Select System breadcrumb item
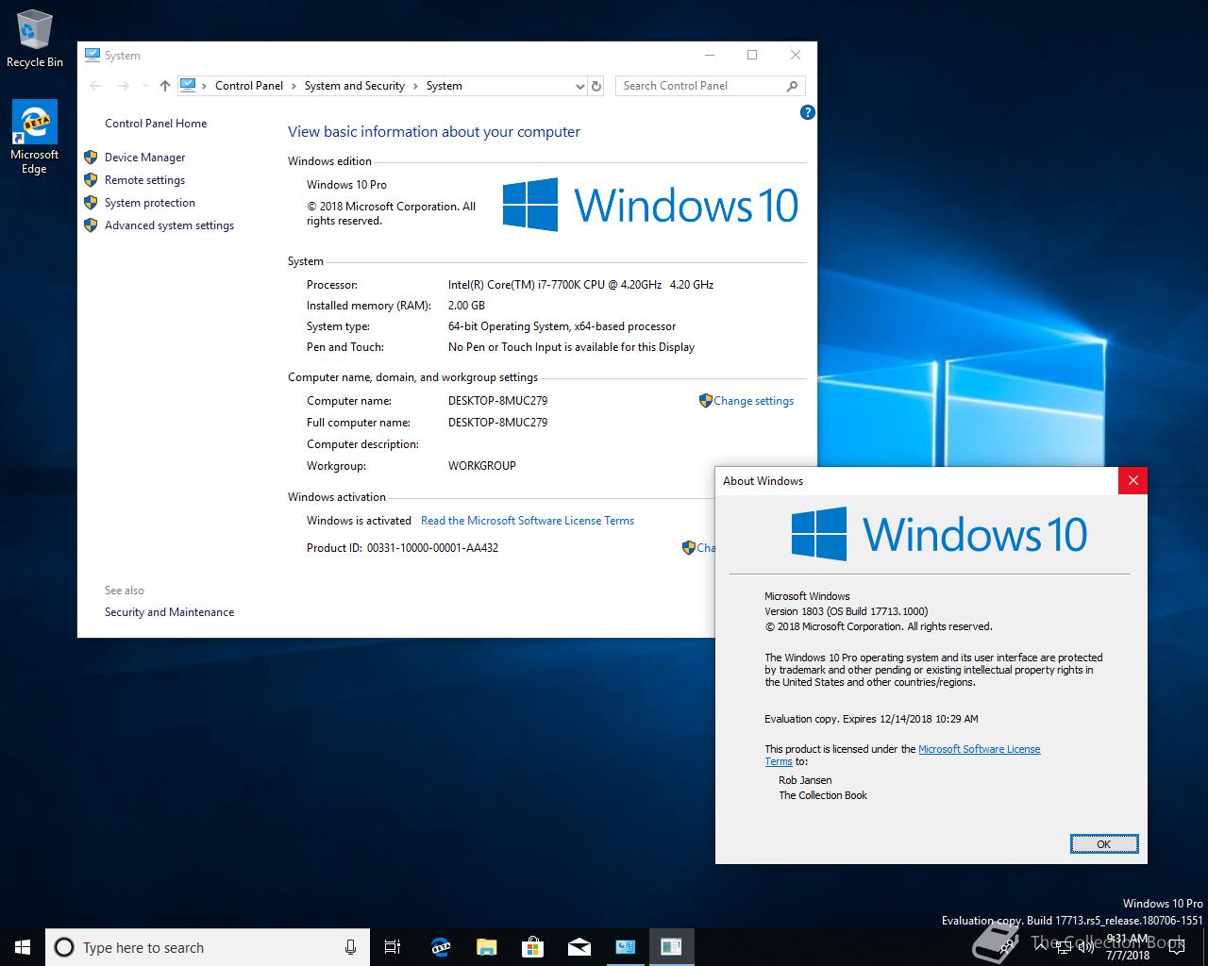 click(x=444, y=86)
